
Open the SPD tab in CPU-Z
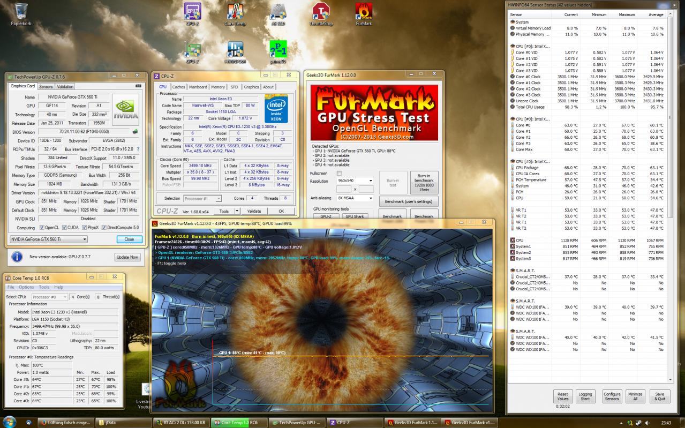point(234,87)
